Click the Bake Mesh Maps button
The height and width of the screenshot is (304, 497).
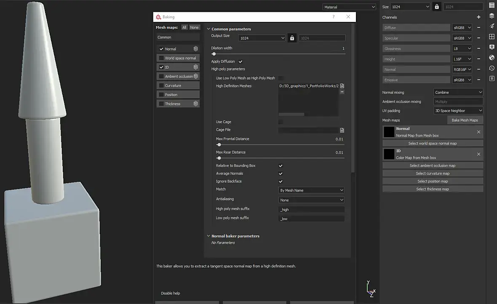pyautogui.click(x=465, y=120)
